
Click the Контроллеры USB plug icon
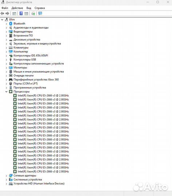(11, 60)
